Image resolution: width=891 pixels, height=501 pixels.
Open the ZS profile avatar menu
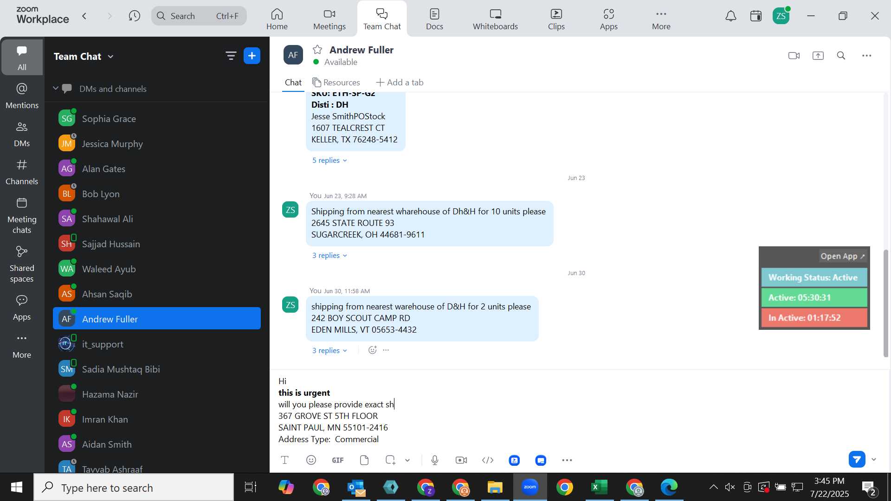[781, 16]
